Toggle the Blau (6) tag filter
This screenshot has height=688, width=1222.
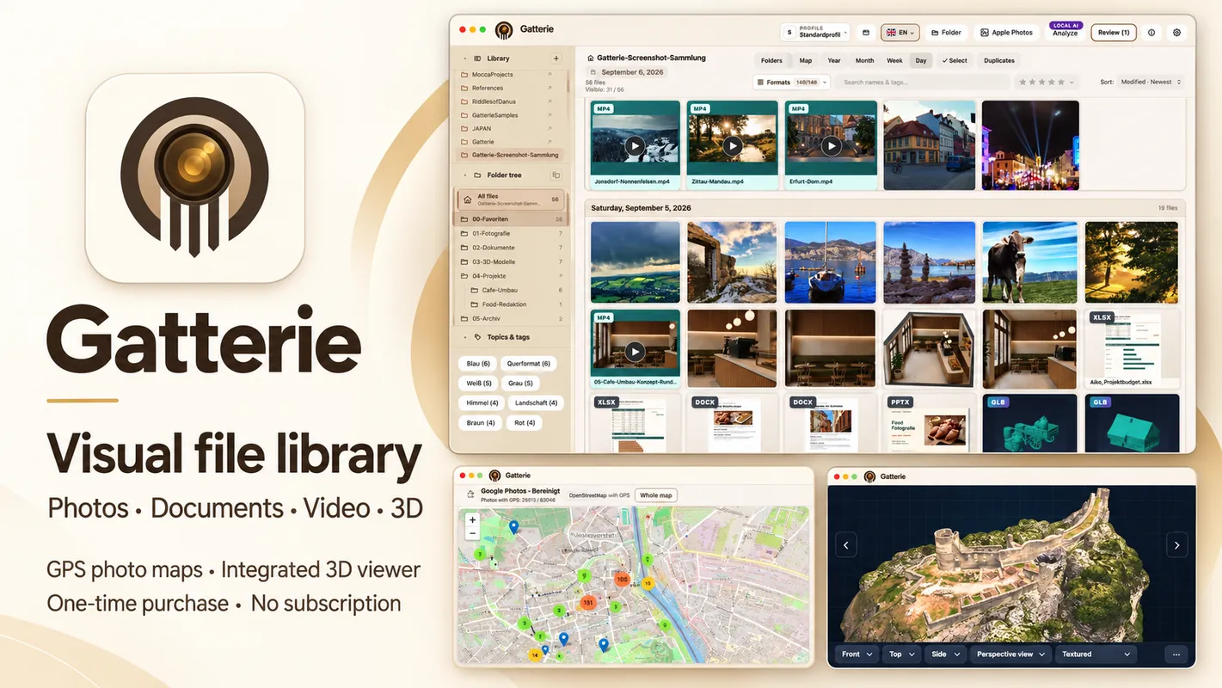click(x=477, y=364)
